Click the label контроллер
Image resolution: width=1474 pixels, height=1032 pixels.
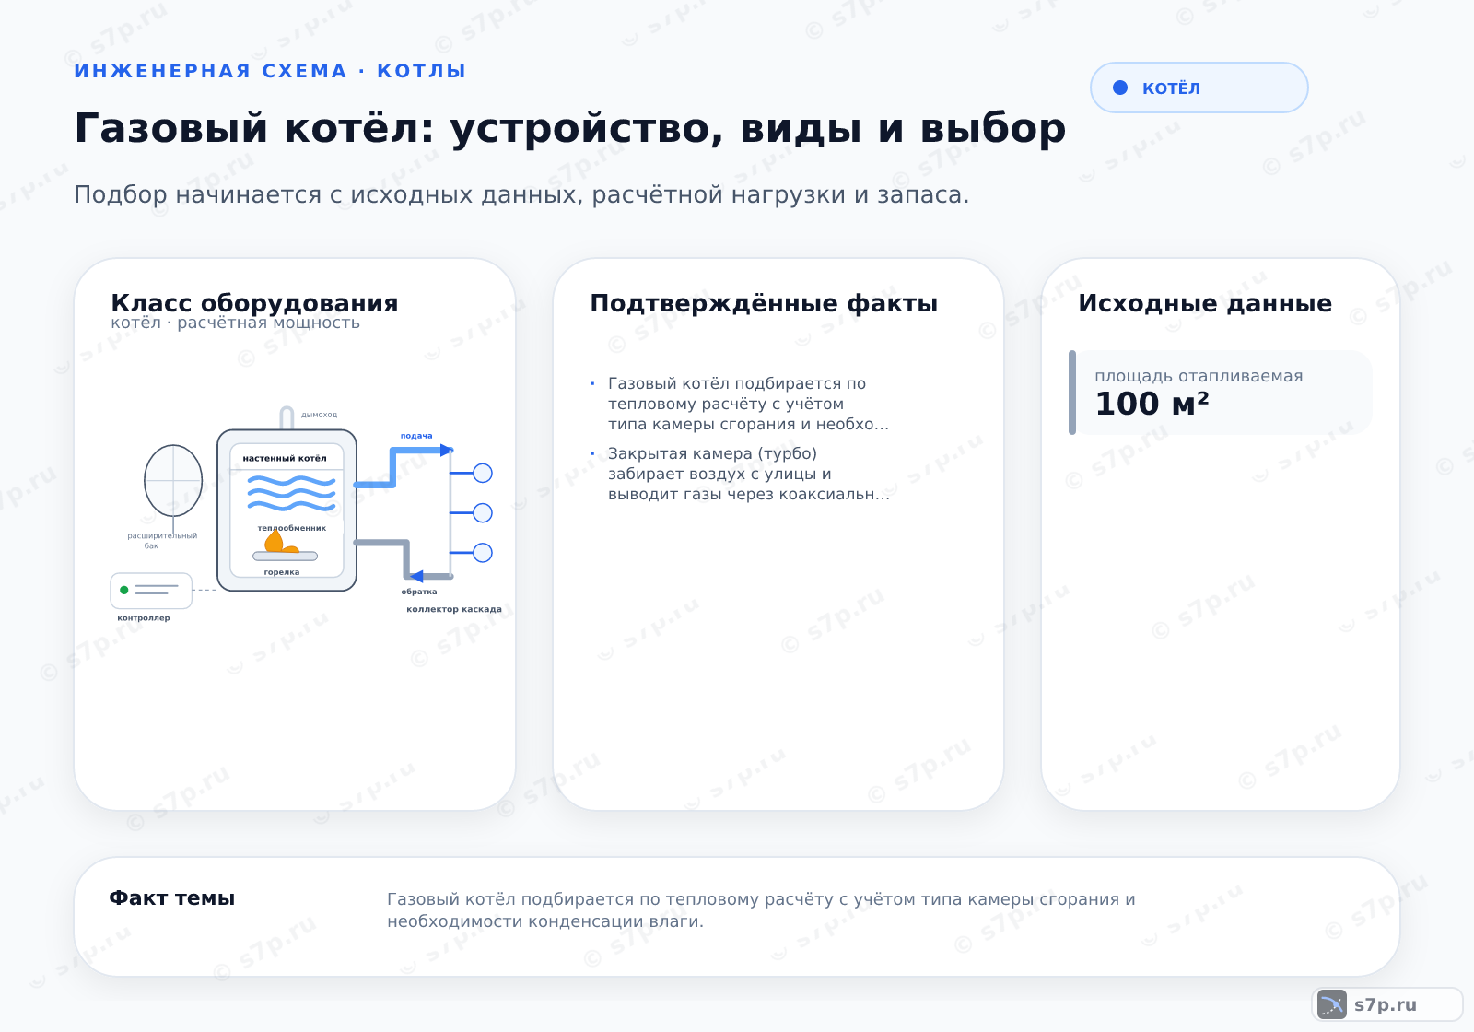[x=144, y=618]
